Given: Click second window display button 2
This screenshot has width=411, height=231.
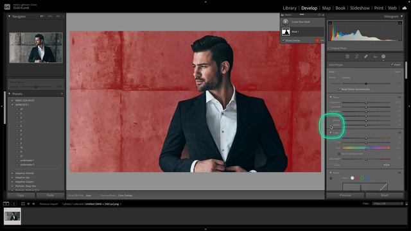Looking at the screenshot, I should click(14, 204).
